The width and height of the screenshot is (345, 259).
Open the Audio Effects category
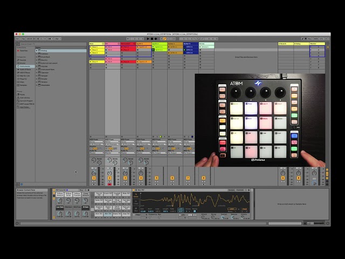coord(25,70)
